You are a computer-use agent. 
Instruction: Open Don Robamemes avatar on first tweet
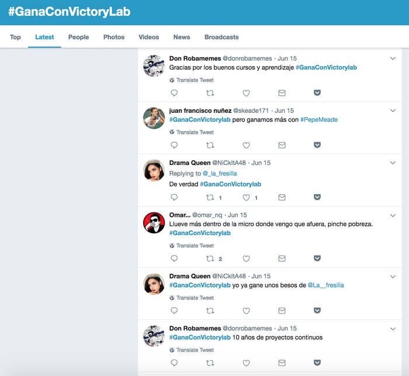tap(154, 66)
